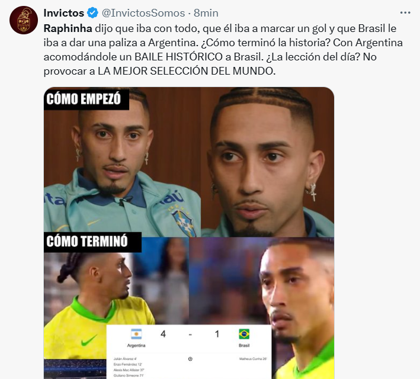Click the green Nike swoosh on jersey
Image resolution: width=420 pixels, height=379 pixels.
pyautogui.click(x=89, y=341)
